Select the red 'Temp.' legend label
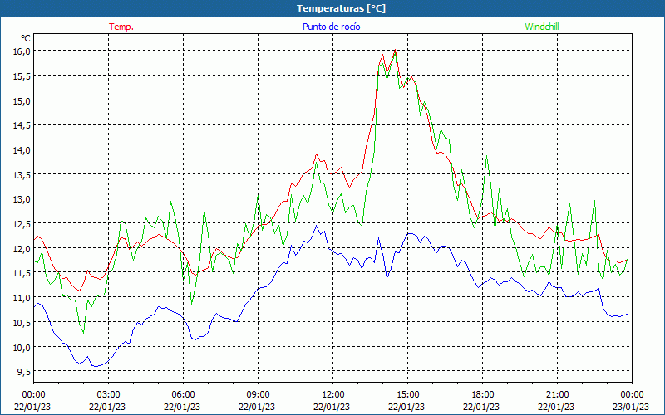Viewport: 665px width, 415px height. [121, 27]
